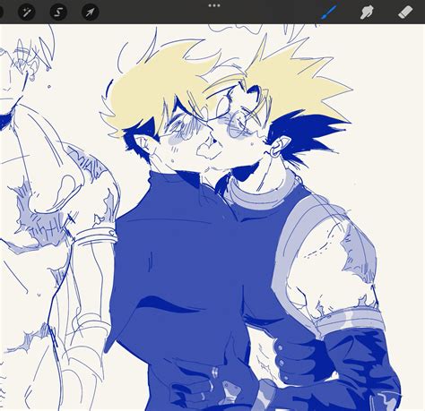
Task: Choose the Smudge tool
Action: tap(367, 13)
